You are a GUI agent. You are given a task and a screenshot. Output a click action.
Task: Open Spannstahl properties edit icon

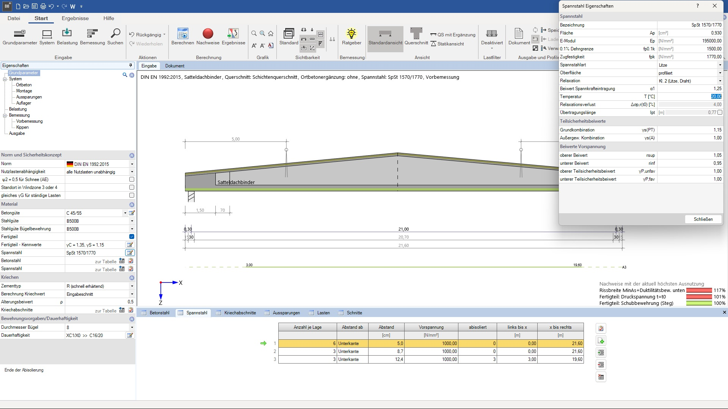pyautogui.click(x=130, y=253)
